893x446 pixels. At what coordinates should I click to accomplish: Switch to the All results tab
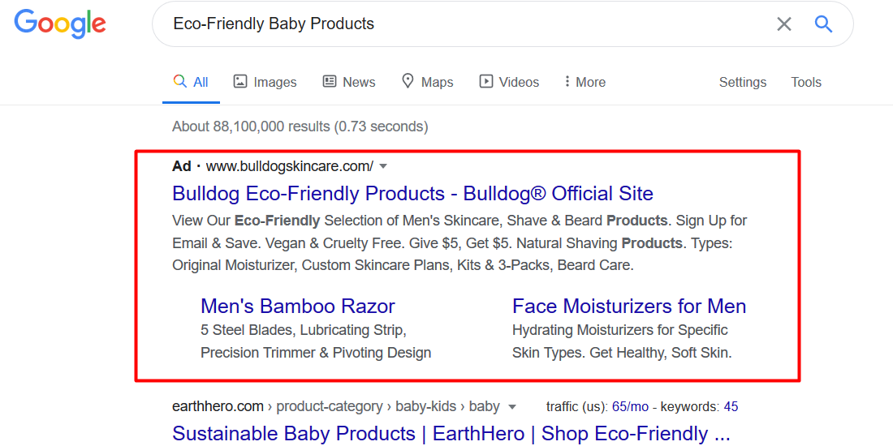[x=192, y=82]
